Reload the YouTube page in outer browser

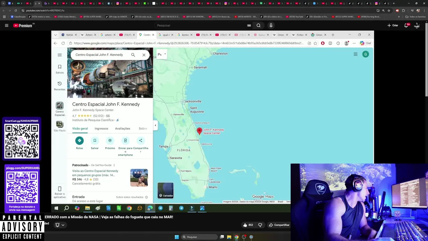coord(15,10)
